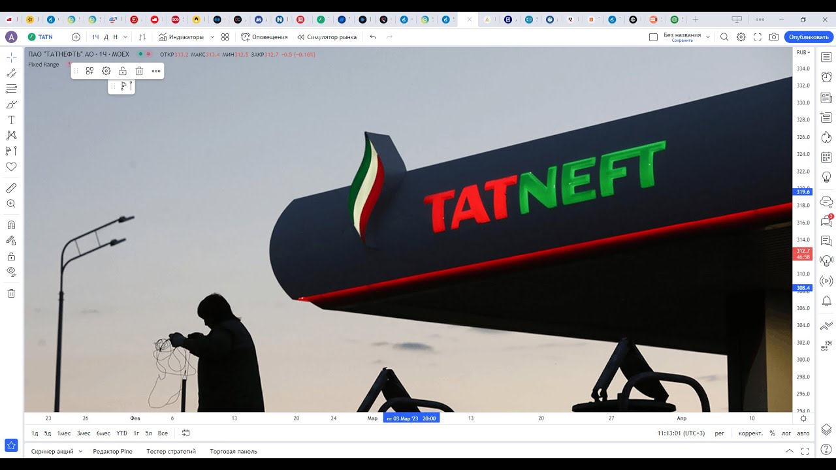Viewport: 836px width, 470px height.
Task: Open the user profile avatar menu
Action: (x=11, y=37)
